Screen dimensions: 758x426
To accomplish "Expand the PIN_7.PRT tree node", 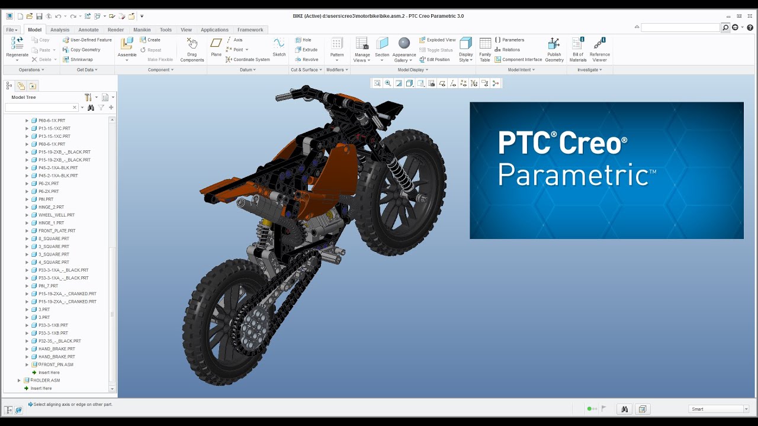I will (x=27, y=286).
